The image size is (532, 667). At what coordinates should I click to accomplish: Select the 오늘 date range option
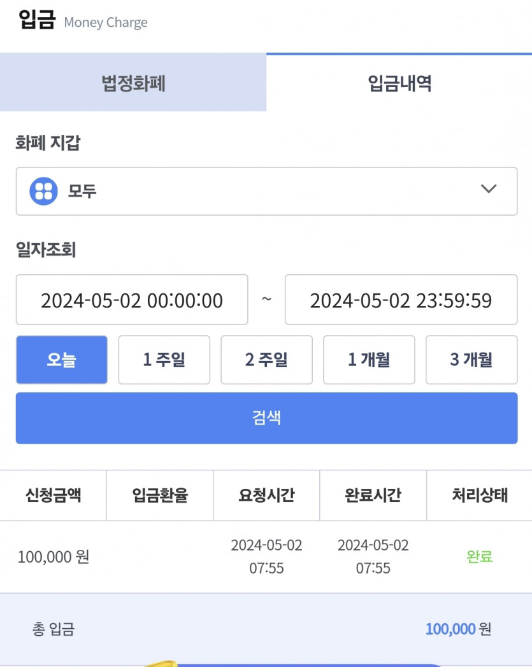62,360
